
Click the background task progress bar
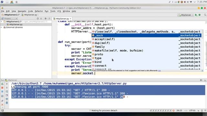(161, 111)
